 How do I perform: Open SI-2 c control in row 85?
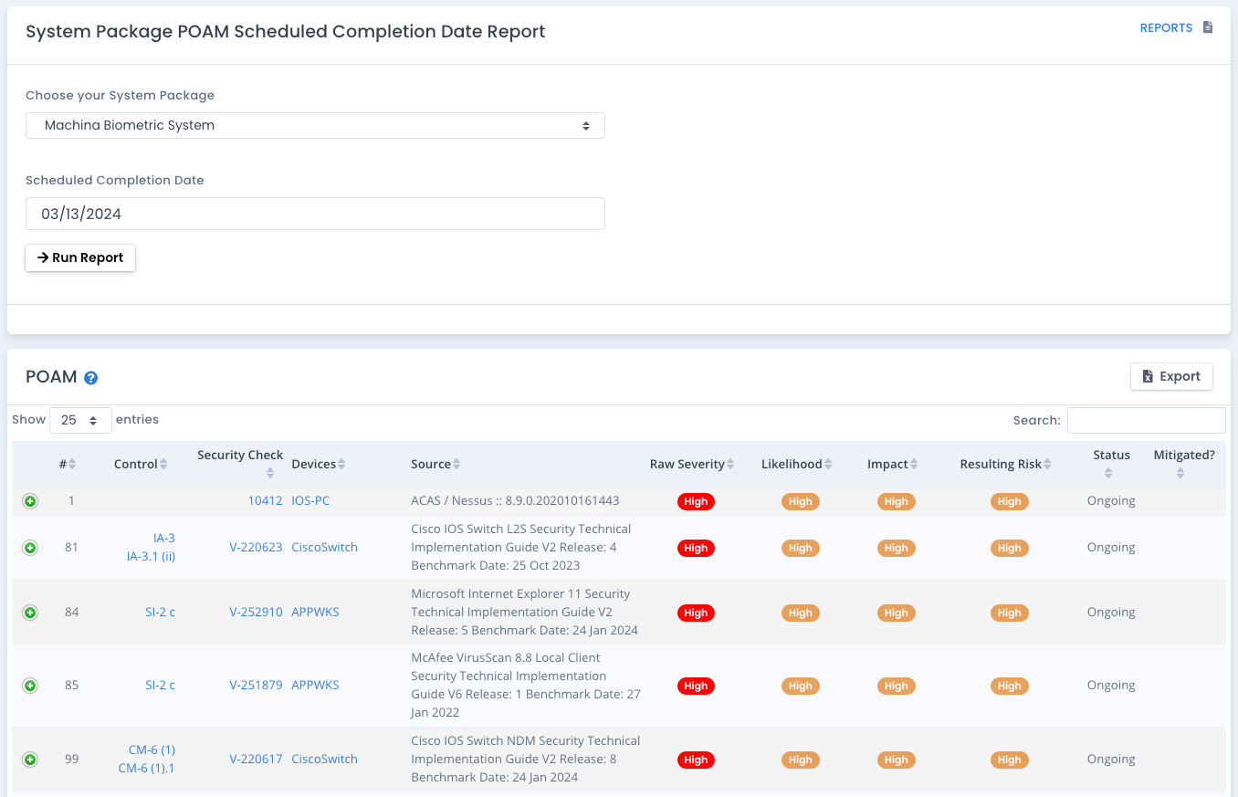160,685
